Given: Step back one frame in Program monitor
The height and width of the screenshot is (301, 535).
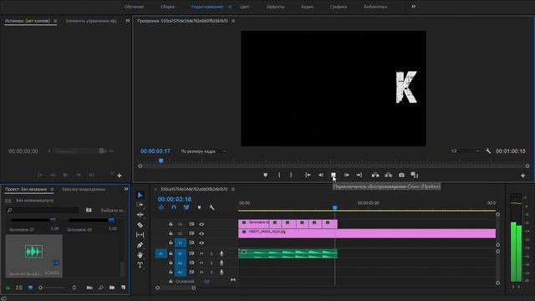Looking at the screenshot, I should point(321,175).
